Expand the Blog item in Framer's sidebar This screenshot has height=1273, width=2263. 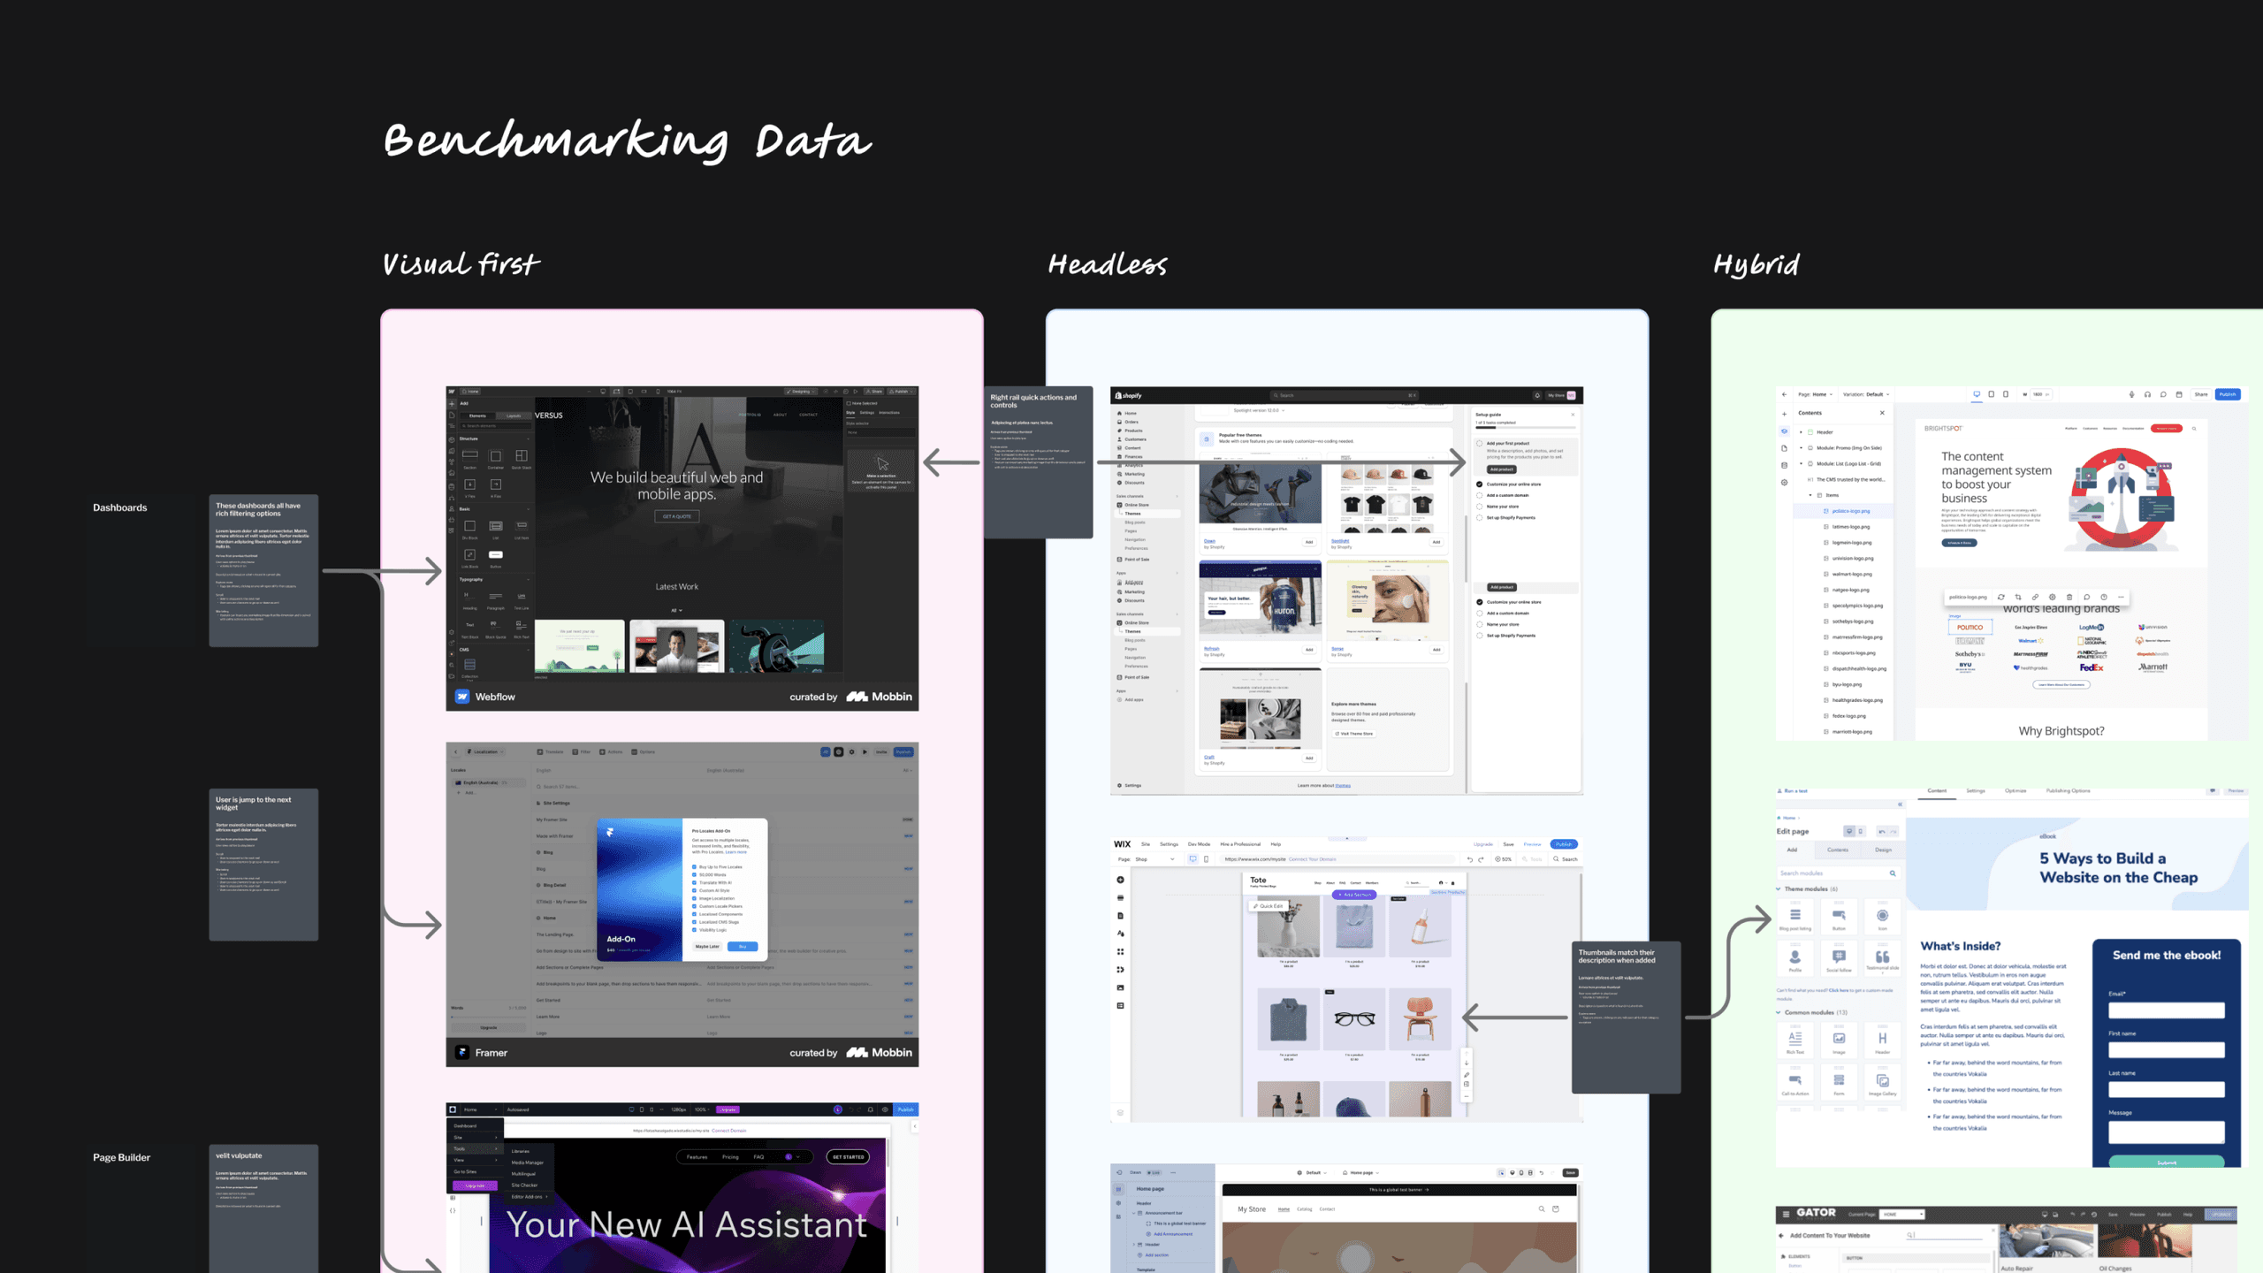coord(537,852)
